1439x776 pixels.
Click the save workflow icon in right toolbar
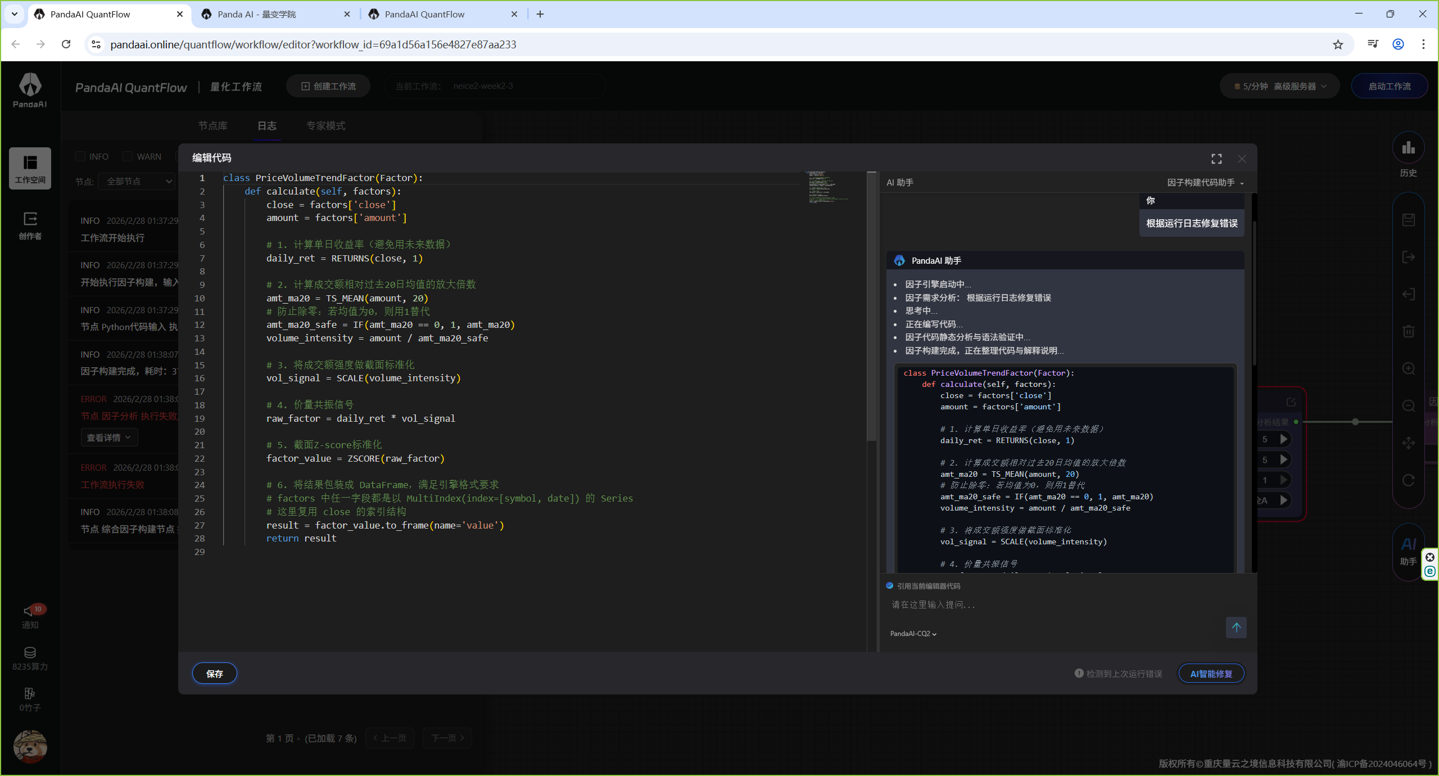point(1408,220)
